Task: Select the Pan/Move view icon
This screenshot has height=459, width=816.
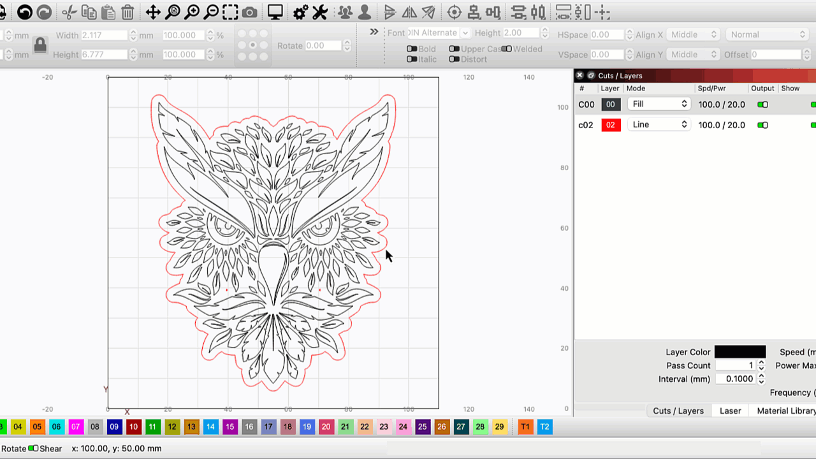Action: pos(154,11)
